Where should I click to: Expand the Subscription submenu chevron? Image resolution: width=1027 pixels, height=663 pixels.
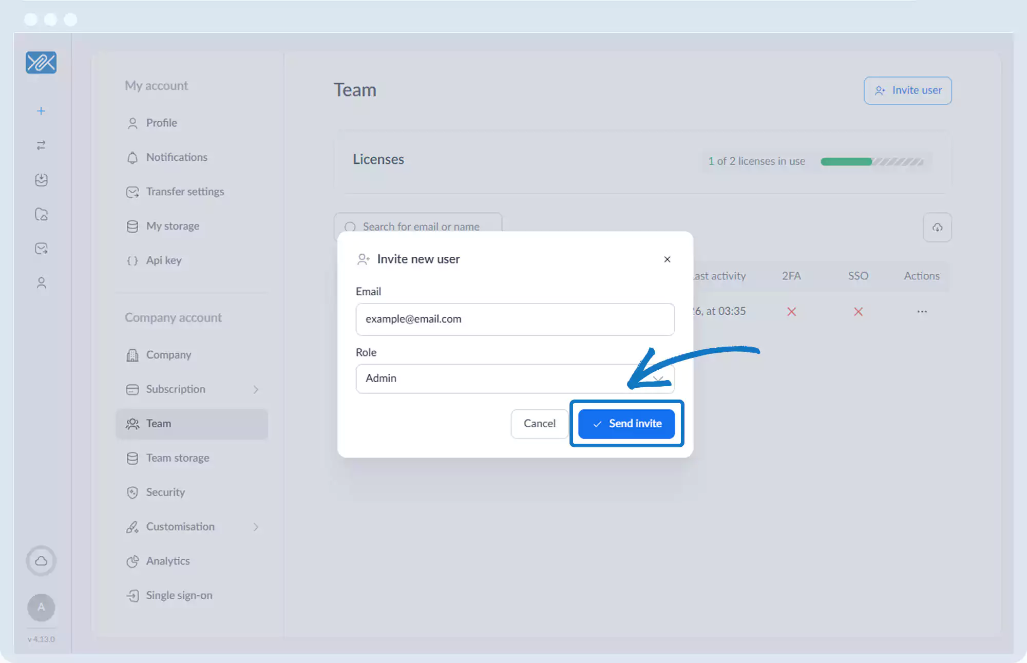(256, 390)
